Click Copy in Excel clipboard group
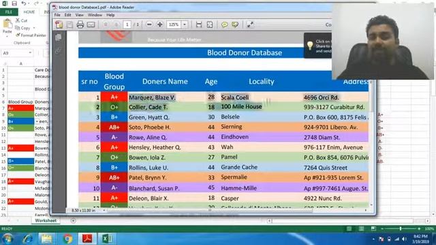 tap(22, 28)
